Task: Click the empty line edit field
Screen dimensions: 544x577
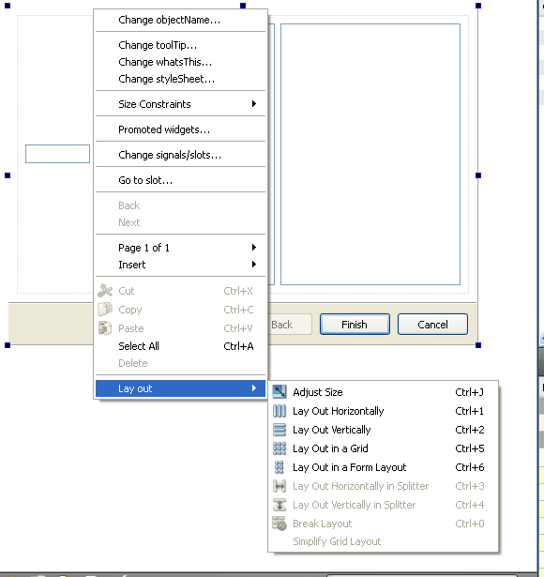Action: (58, 154)
